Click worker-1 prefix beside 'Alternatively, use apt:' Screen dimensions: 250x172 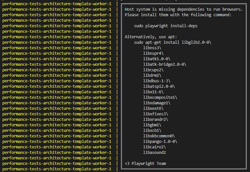point(57,37)
